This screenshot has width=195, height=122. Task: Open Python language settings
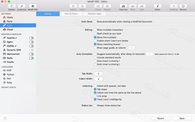10,74
